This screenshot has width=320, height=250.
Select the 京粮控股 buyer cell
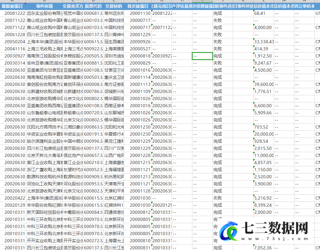[x=73, y=56]
